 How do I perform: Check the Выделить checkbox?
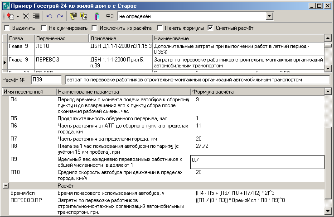pyautogui.click(x=7, y=28)
